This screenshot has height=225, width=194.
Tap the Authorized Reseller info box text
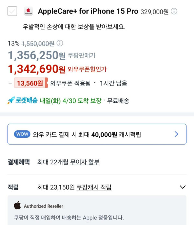(69, 217)
